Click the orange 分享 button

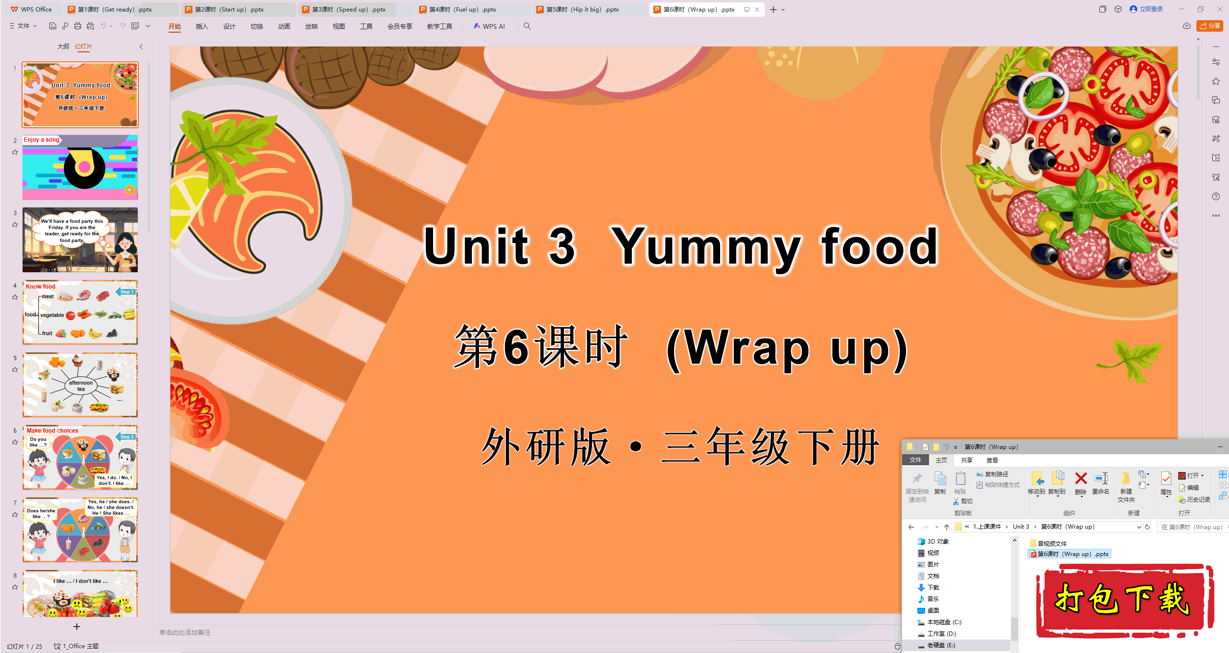1210,26
